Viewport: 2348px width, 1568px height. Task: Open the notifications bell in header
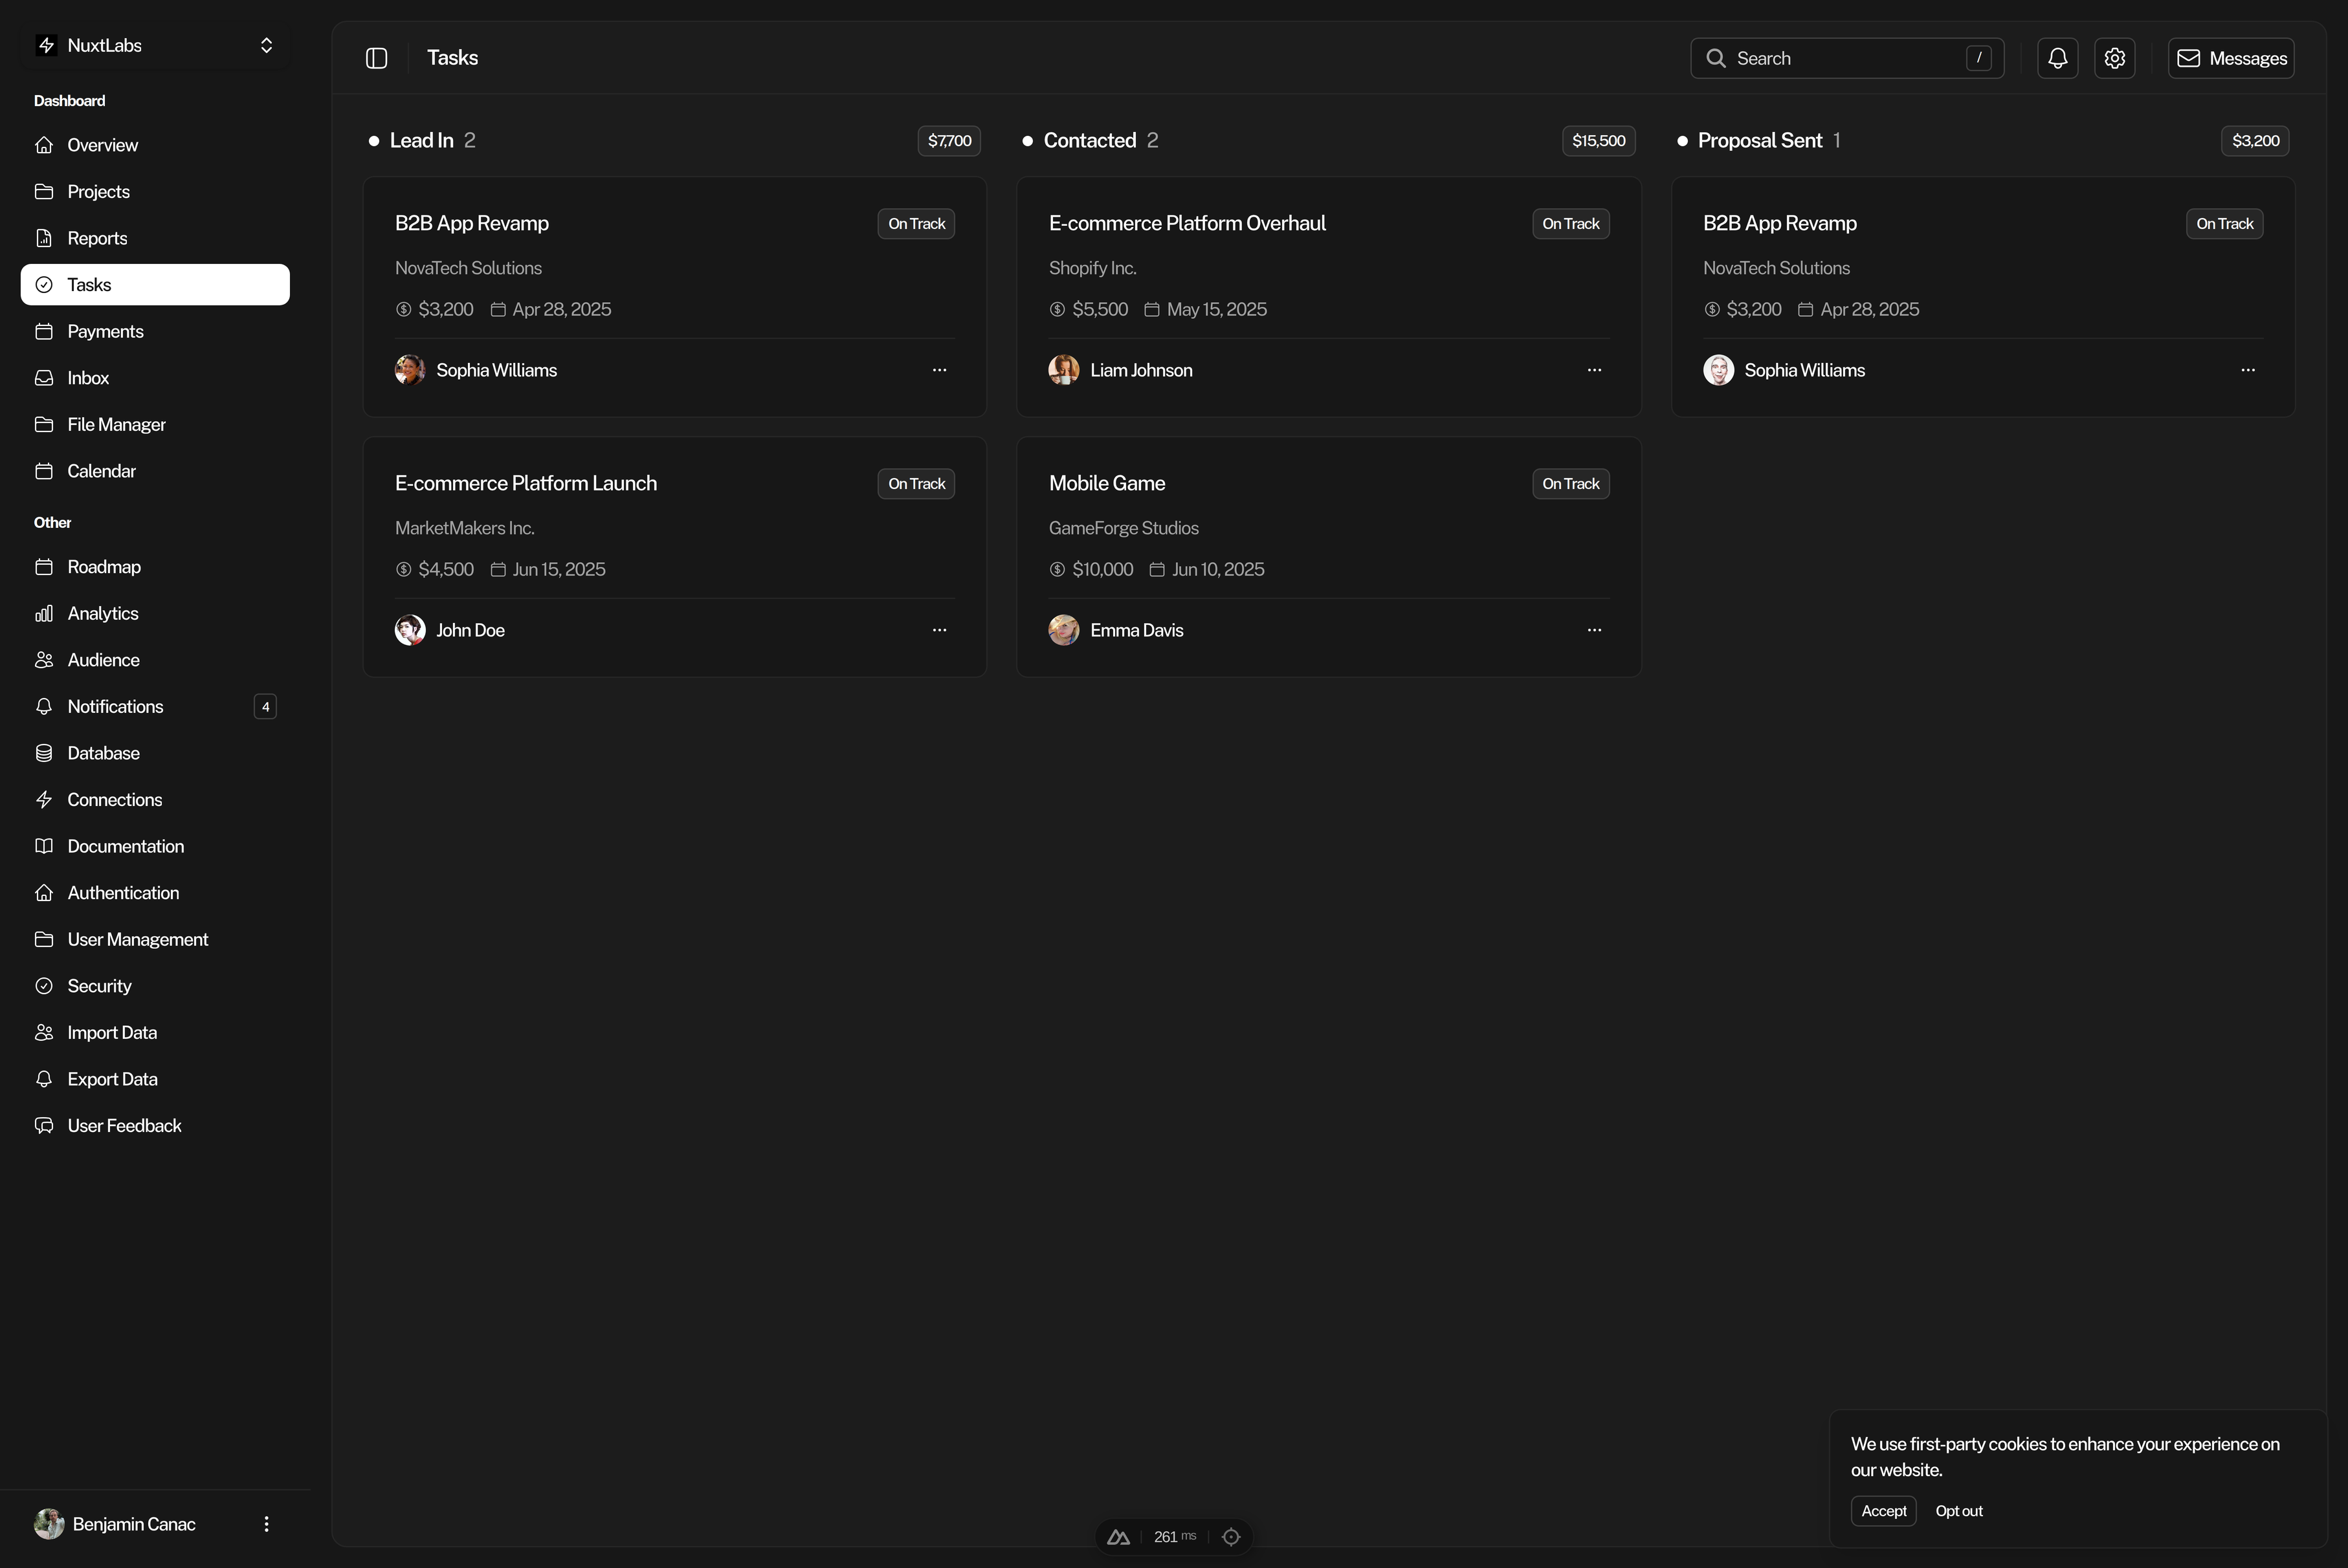[2057, 58]
